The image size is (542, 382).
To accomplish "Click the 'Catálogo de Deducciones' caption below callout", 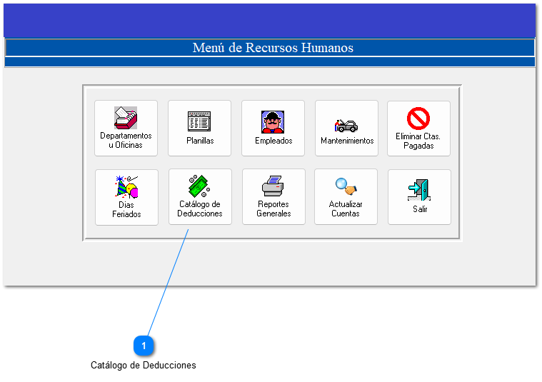I will (x=143, y=366).
